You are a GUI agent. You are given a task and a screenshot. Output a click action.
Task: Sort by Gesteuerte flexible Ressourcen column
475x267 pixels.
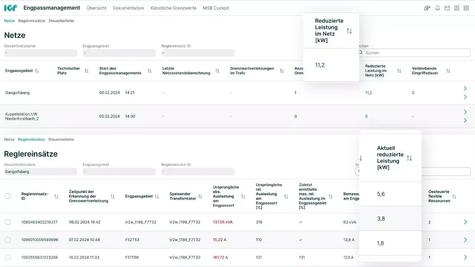click(454, 197)
